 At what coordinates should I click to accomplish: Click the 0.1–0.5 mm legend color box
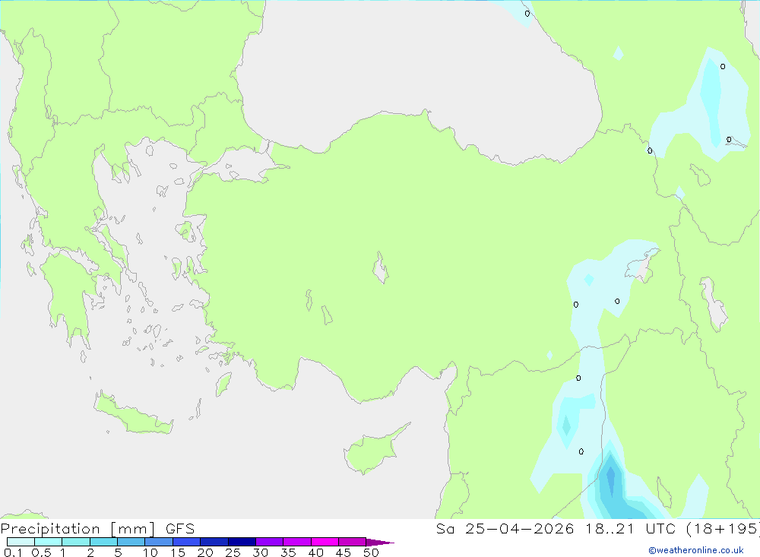(x=21, y=542)
